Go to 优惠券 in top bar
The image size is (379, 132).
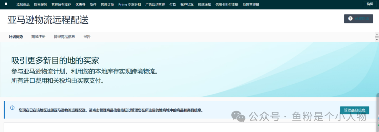coord(80,5)
